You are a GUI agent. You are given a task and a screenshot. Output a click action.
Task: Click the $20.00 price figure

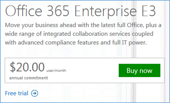pyautogui.click(x=27, y=67)
